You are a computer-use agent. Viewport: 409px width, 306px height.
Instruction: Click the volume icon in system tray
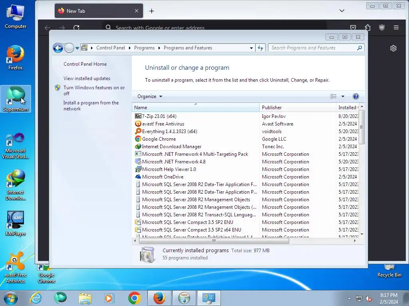[x=369, y=299]
